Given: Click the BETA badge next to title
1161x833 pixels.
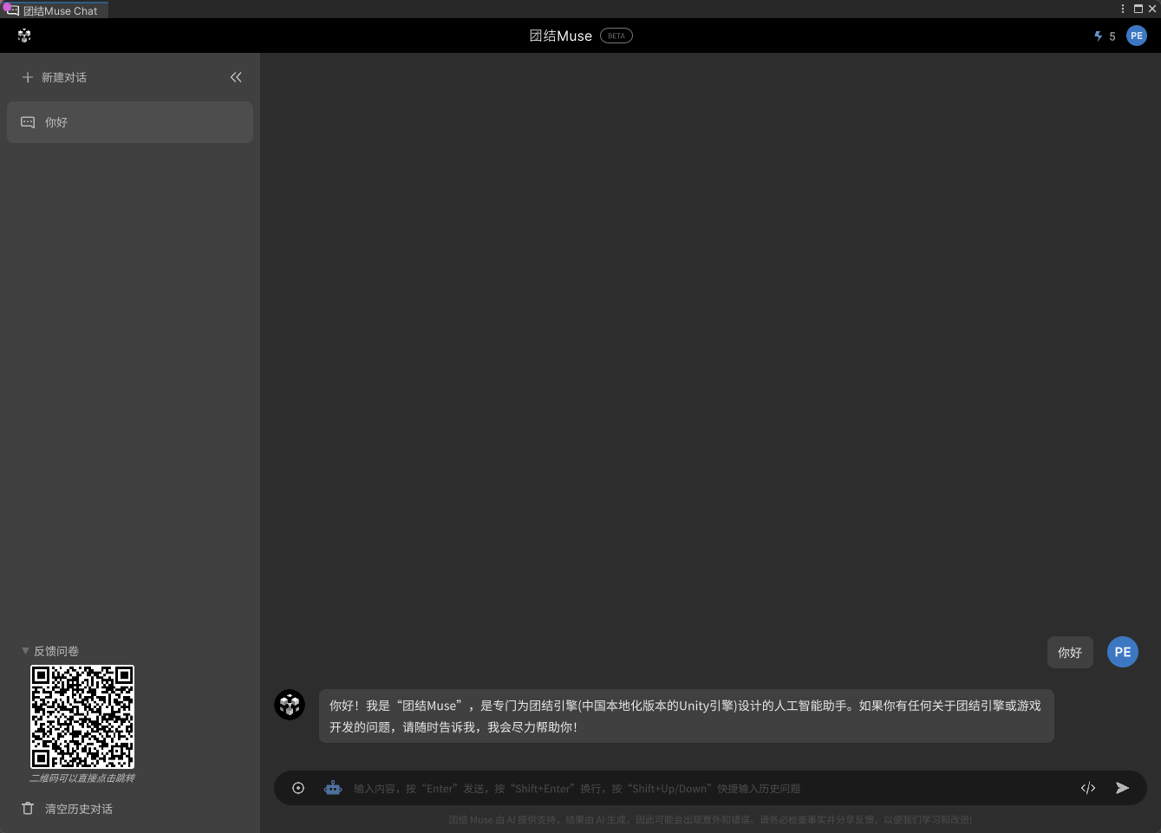Looking at the screenshot, I should [x=616, y=36].
